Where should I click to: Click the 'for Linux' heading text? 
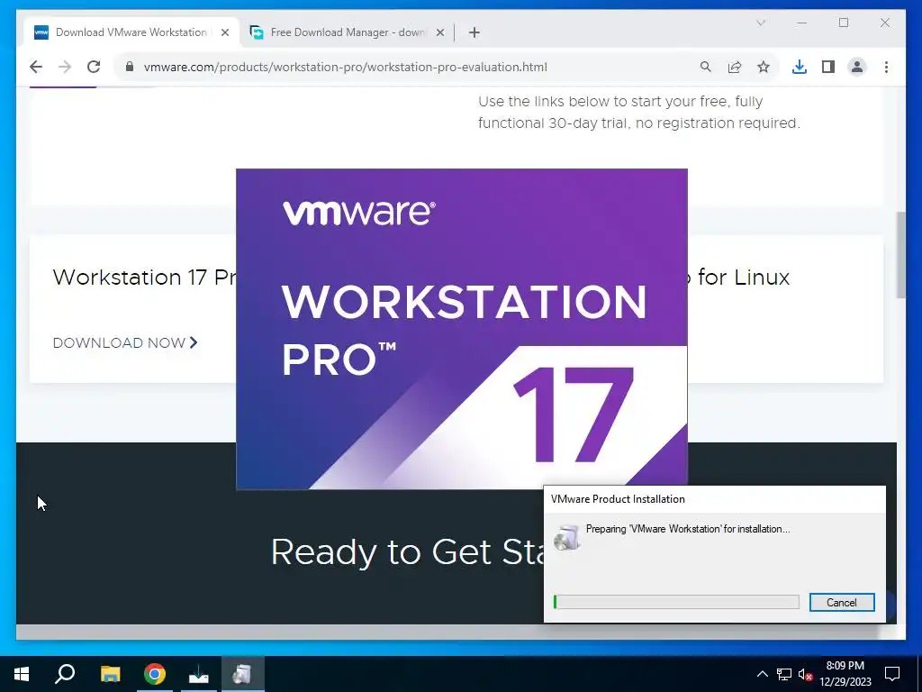(x=743, y=277)
